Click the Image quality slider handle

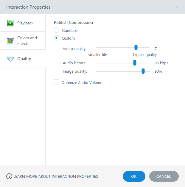(x=143, y=71)
